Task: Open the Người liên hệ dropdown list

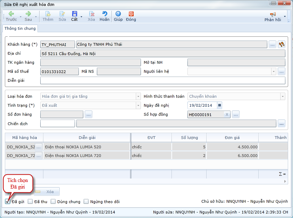Action: pyautogui.click(x=274, y=71)
